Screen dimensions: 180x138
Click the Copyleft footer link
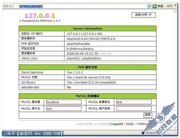coord(116,124)
